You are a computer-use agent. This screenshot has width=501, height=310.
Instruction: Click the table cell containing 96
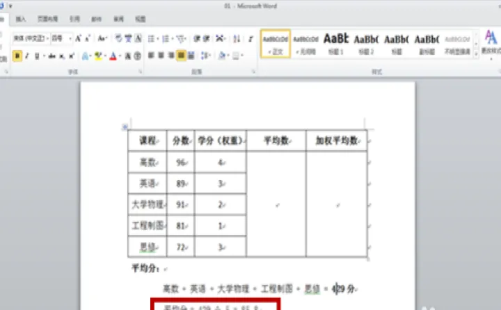180,162
